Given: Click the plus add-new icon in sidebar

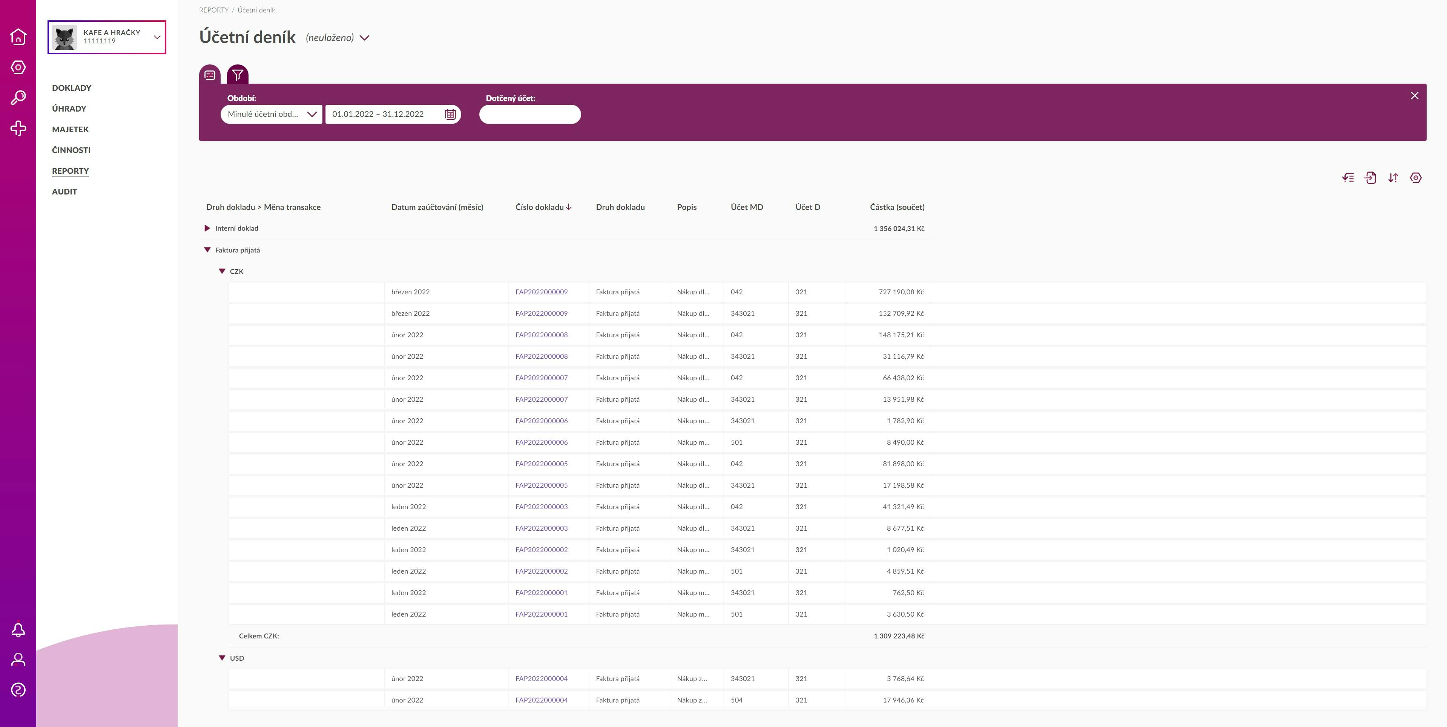Looking at the screenshot, I should coord(18,128).
